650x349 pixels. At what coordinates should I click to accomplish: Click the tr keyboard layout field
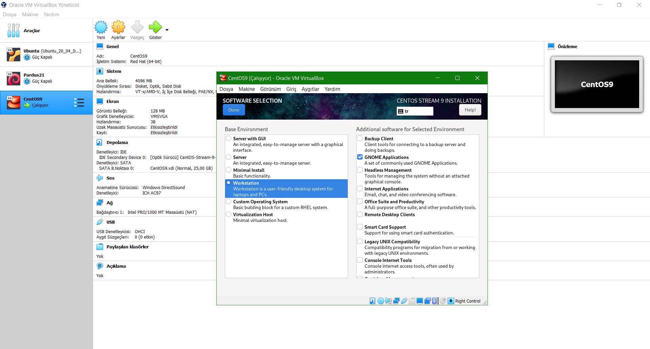tap(415, 111)
